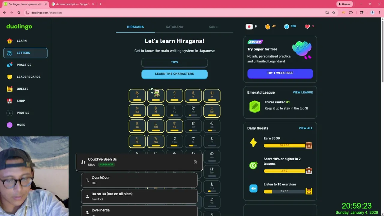384x216 pixels.
Task: Open the Learn home icon in sidebar
Action: coord(10,41)
